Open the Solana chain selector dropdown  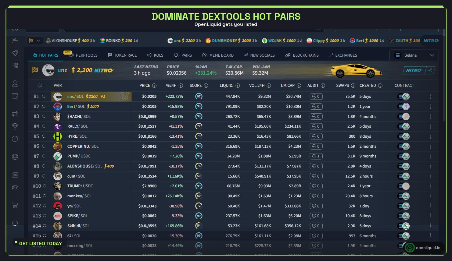point(414,55)
